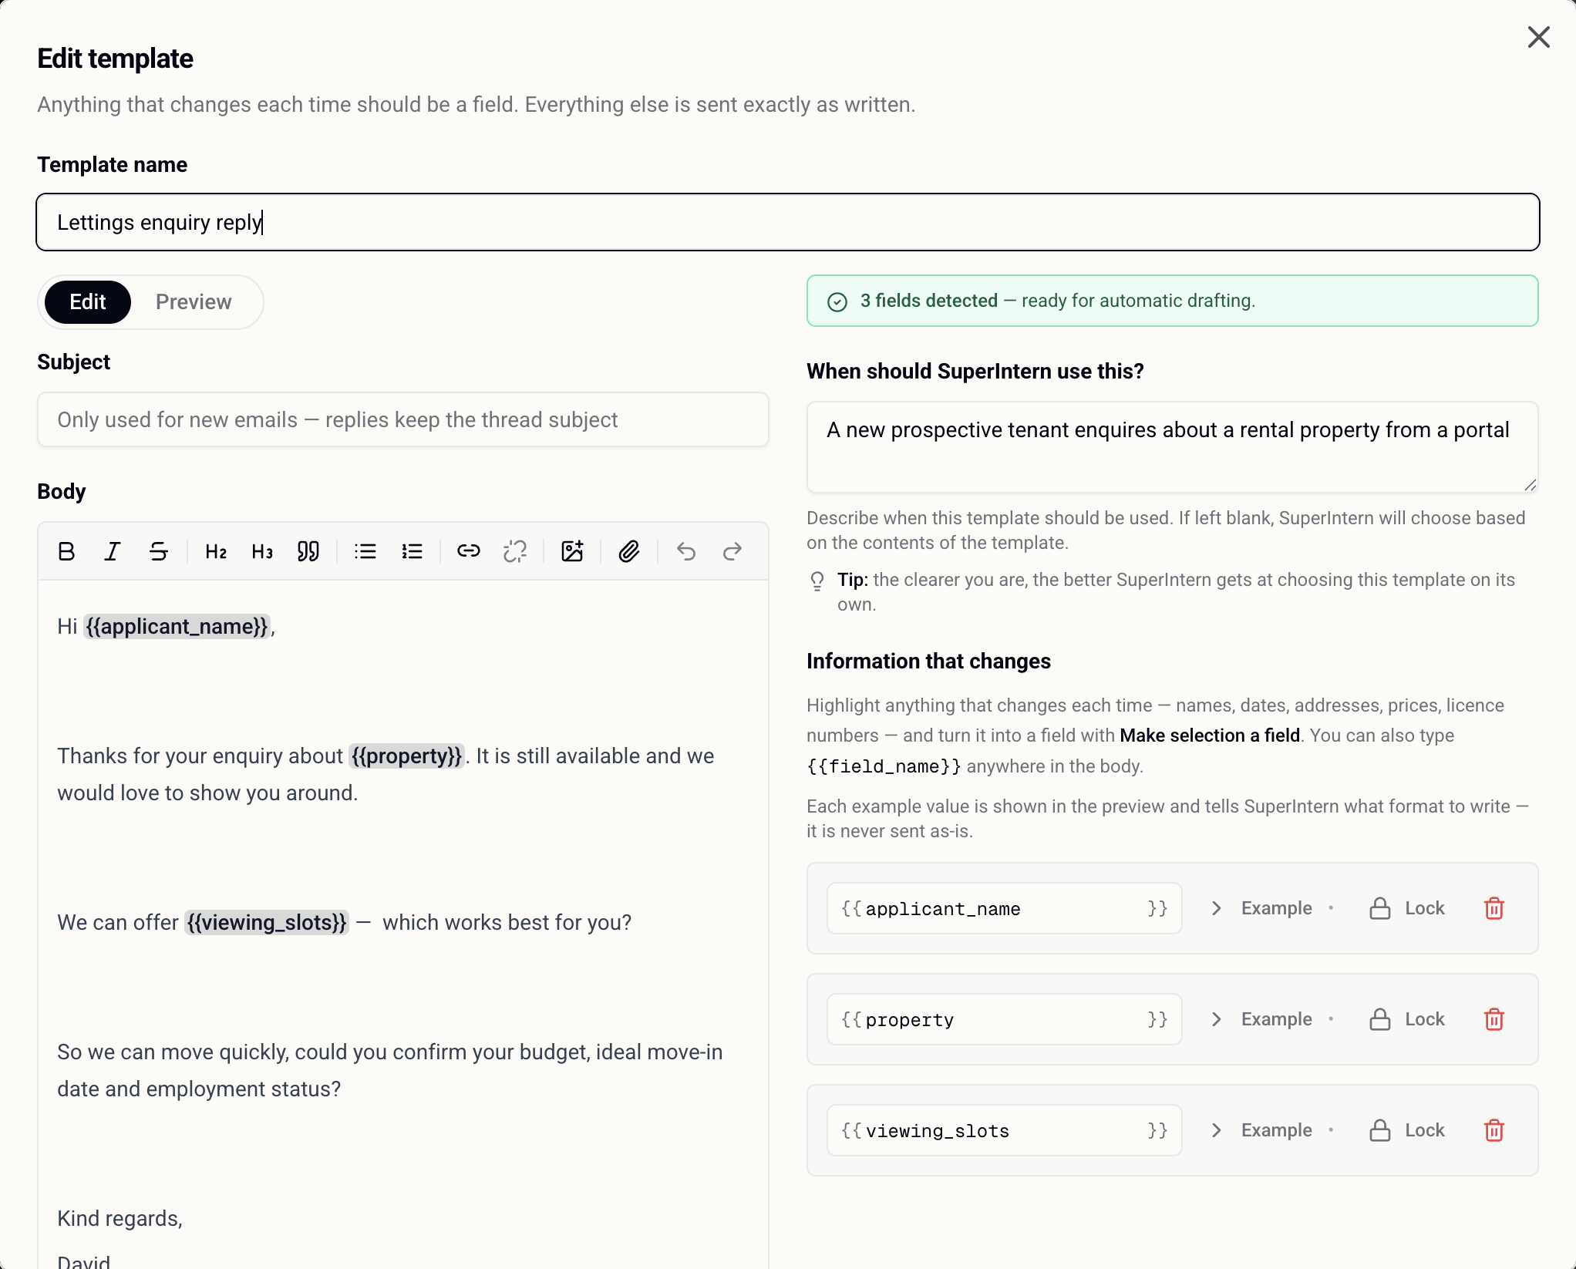This screenshot has height=1269, width=1576.
Task: Set Heading 2 style
Action: (216, 551)
